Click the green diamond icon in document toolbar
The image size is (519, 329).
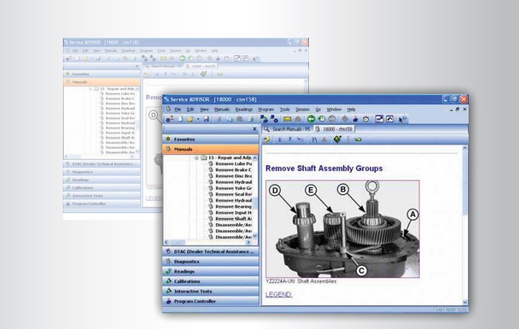(337, 139)
